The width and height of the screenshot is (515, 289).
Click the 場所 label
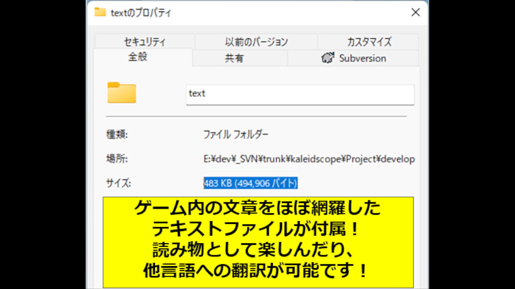117,159
